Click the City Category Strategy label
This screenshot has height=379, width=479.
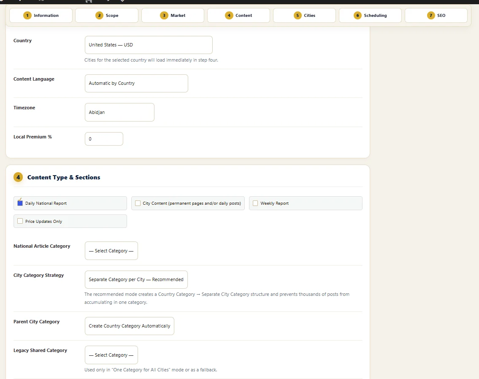tap(38, 275)
